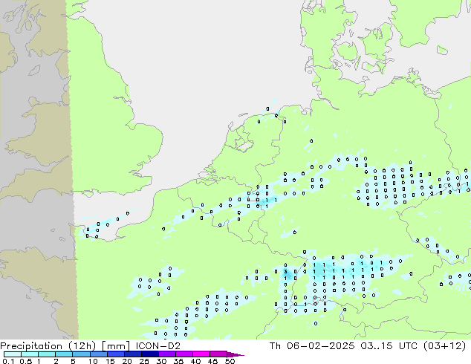Click the 'Precipitation (12h)' title text

48,346
